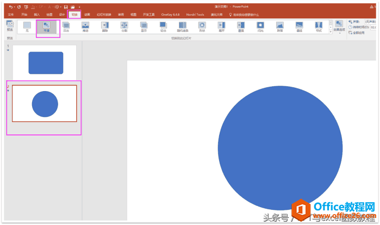Open the 插入 (Insert) ribbon tab
Screen dimensions: 380x225
[x=36, y=15]
